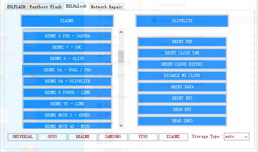
Task: Choose REDMI 9T - LIME model
Action: pos(67,104)
